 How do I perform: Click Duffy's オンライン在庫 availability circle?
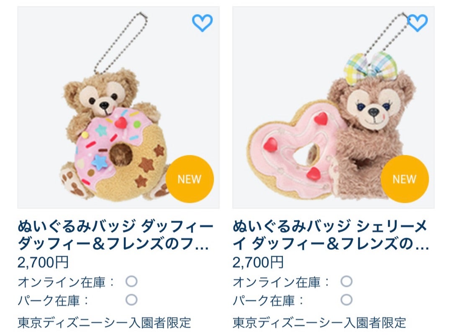131,282
